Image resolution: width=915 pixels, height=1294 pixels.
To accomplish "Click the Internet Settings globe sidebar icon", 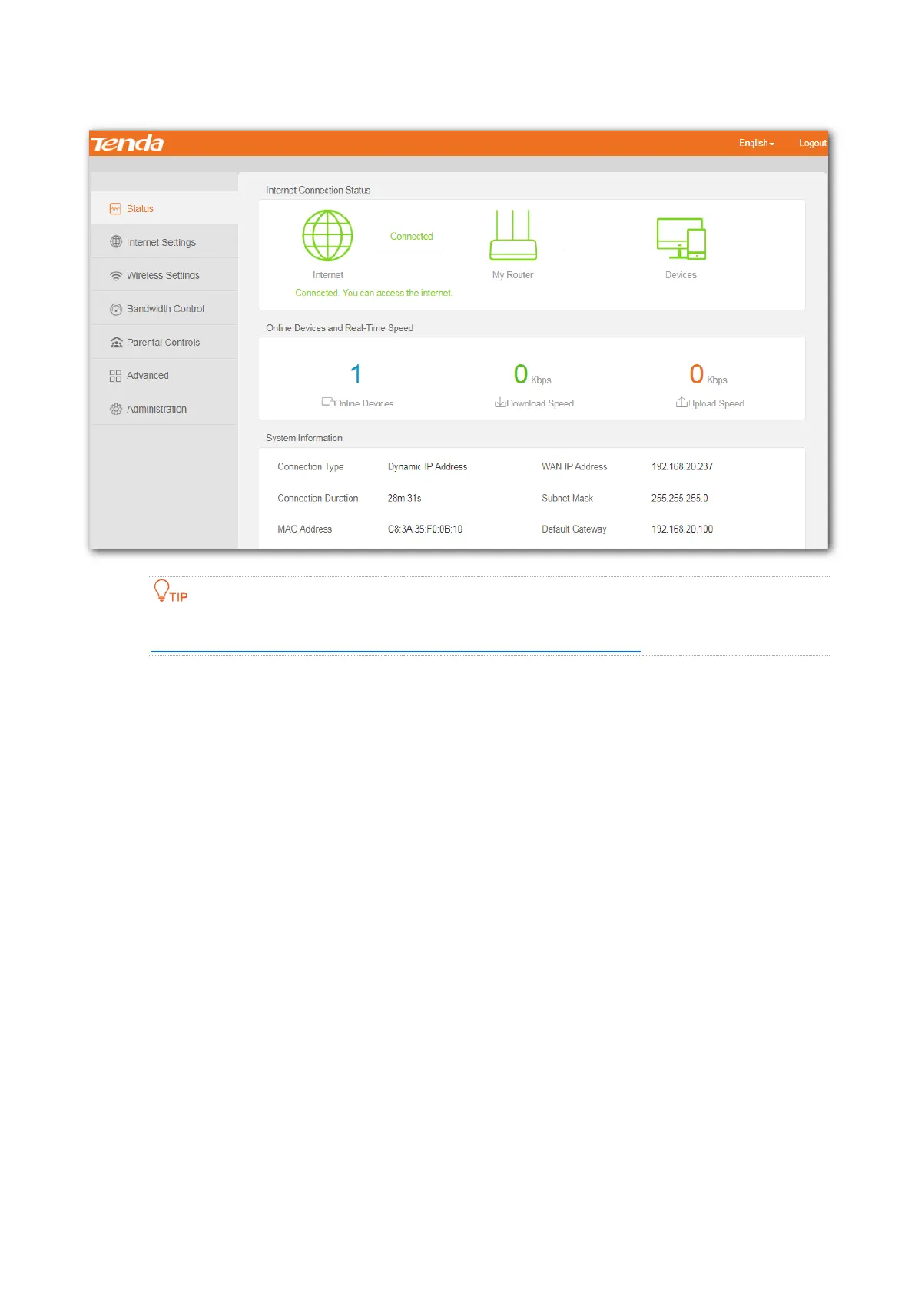I will 116,242.
